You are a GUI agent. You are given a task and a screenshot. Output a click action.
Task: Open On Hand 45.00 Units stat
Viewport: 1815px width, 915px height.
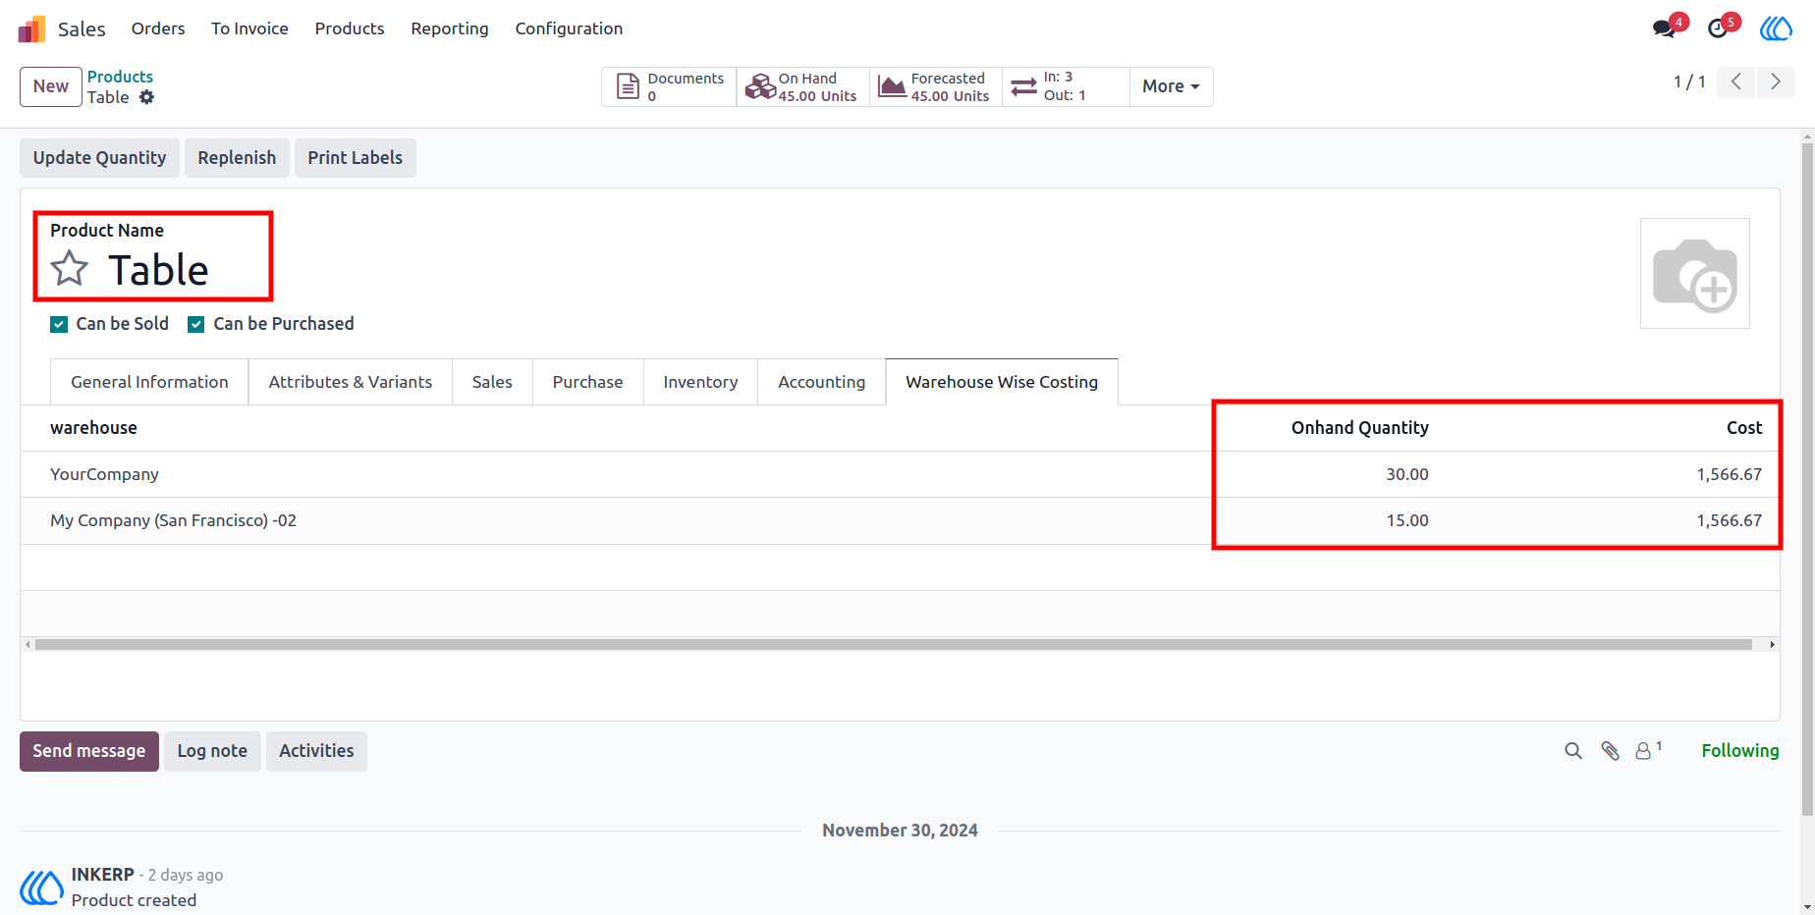802,86
